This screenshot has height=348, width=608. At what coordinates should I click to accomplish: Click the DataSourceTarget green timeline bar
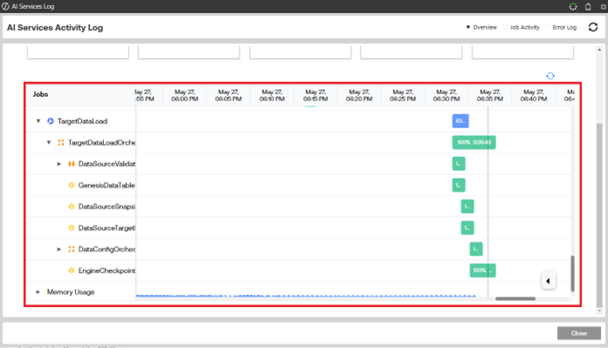(467, 228)
